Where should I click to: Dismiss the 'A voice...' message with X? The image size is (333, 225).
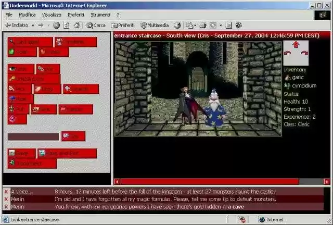point(6,192)
